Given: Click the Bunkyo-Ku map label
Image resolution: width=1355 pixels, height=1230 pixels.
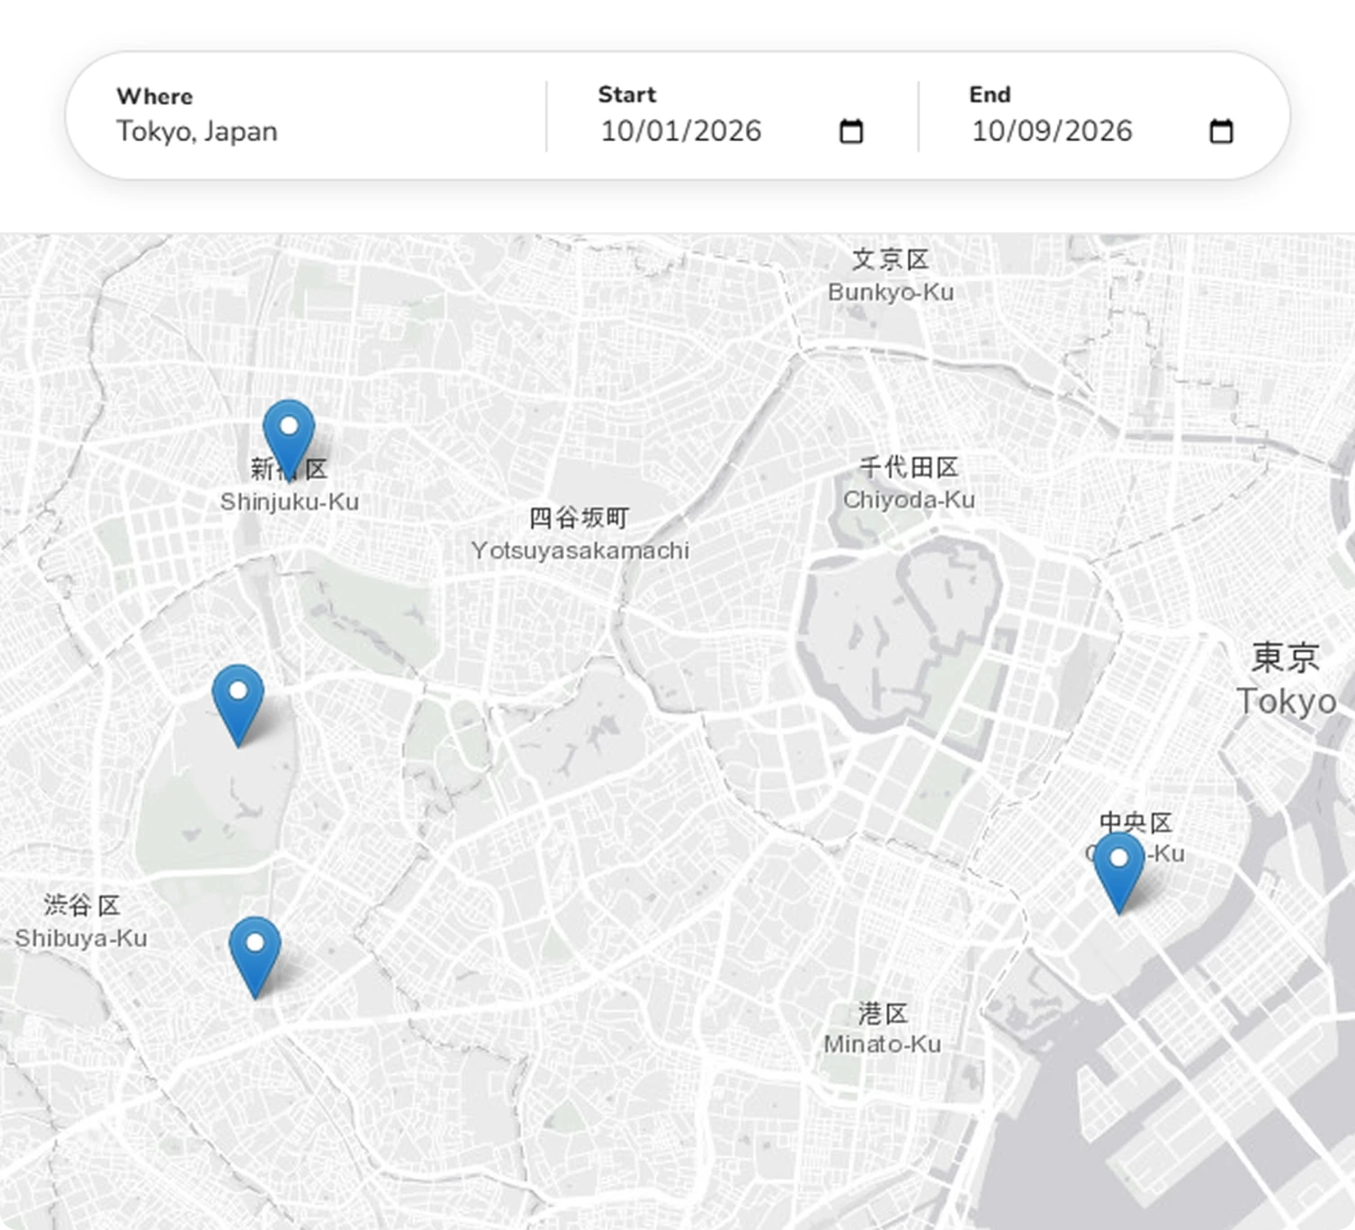Looking at the screenshot, I should click(x=891, y=275).
